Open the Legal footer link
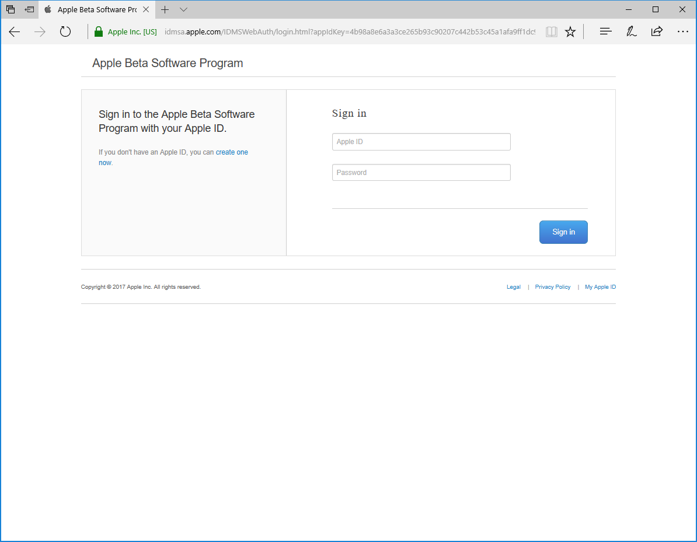This screenshot has width=697, height=542. point(513,287)
